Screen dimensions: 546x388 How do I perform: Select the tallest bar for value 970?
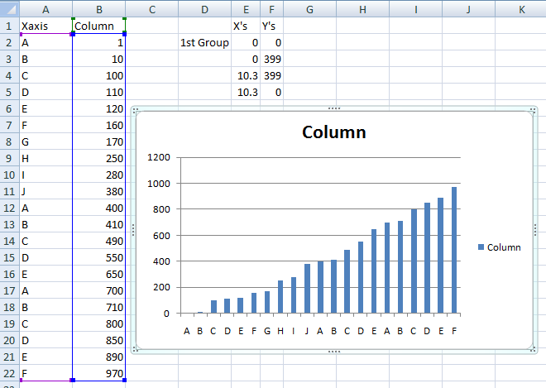pyautogui.click(x=454, y=250)
